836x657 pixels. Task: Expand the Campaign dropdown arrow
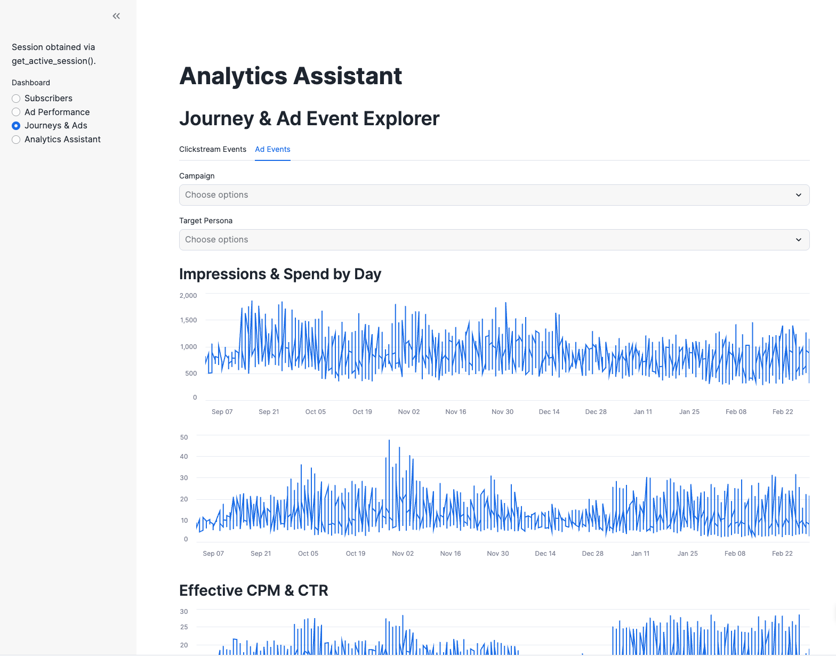point(798,195)
